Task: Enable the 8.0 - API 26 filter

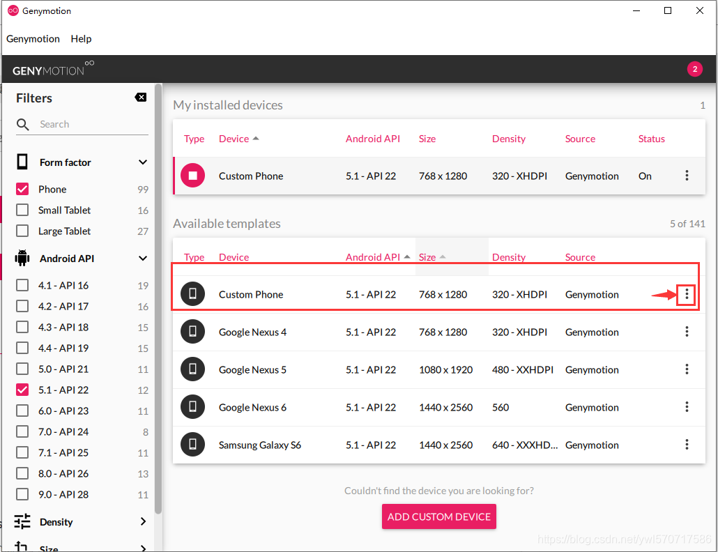Action: coord(22,473)
